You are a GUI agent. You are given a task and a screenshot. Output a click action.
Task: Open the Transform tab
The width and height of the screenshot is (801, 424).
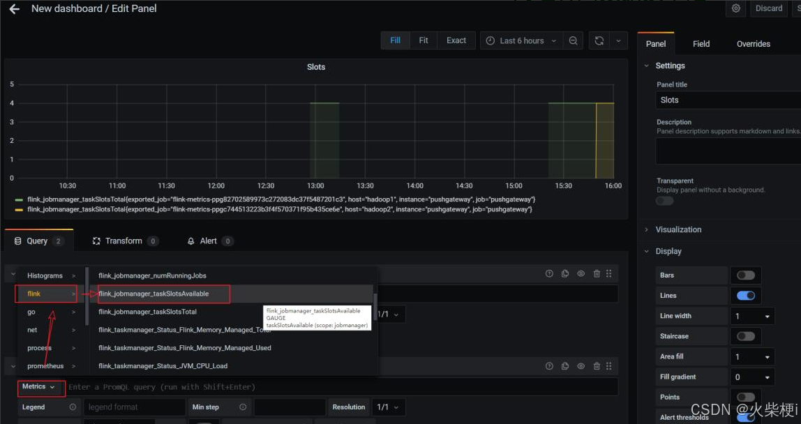coord(125,241)
